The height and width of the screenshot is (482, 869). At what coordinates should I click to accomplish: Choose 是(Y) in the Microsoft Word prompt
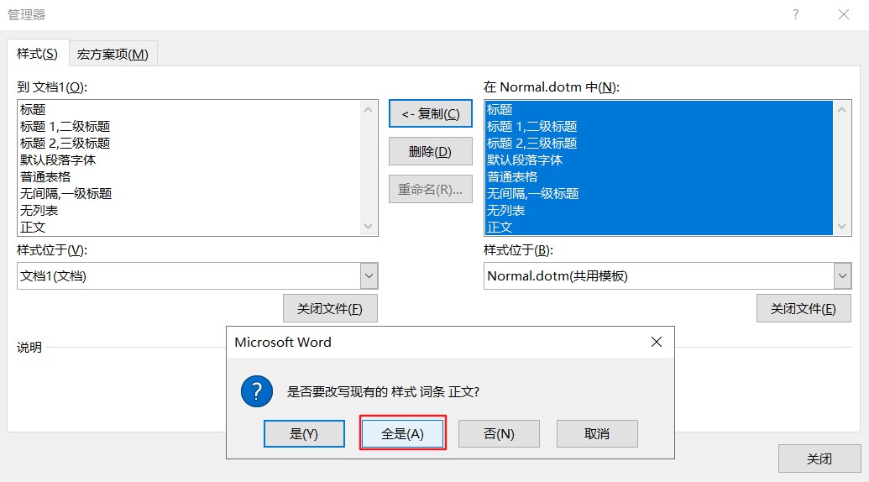(304, 433)
